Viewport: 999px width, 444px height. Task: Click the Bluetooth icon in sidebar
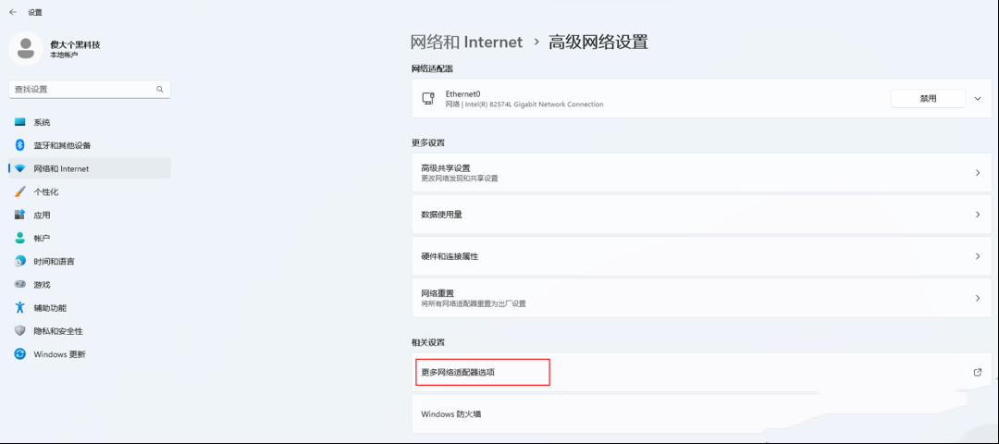click(19, 145)
